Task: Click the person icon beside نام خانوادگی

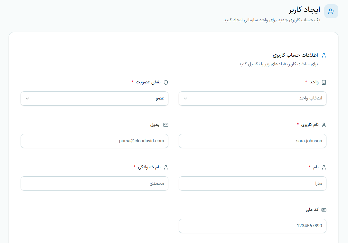Action: (166, 167)
